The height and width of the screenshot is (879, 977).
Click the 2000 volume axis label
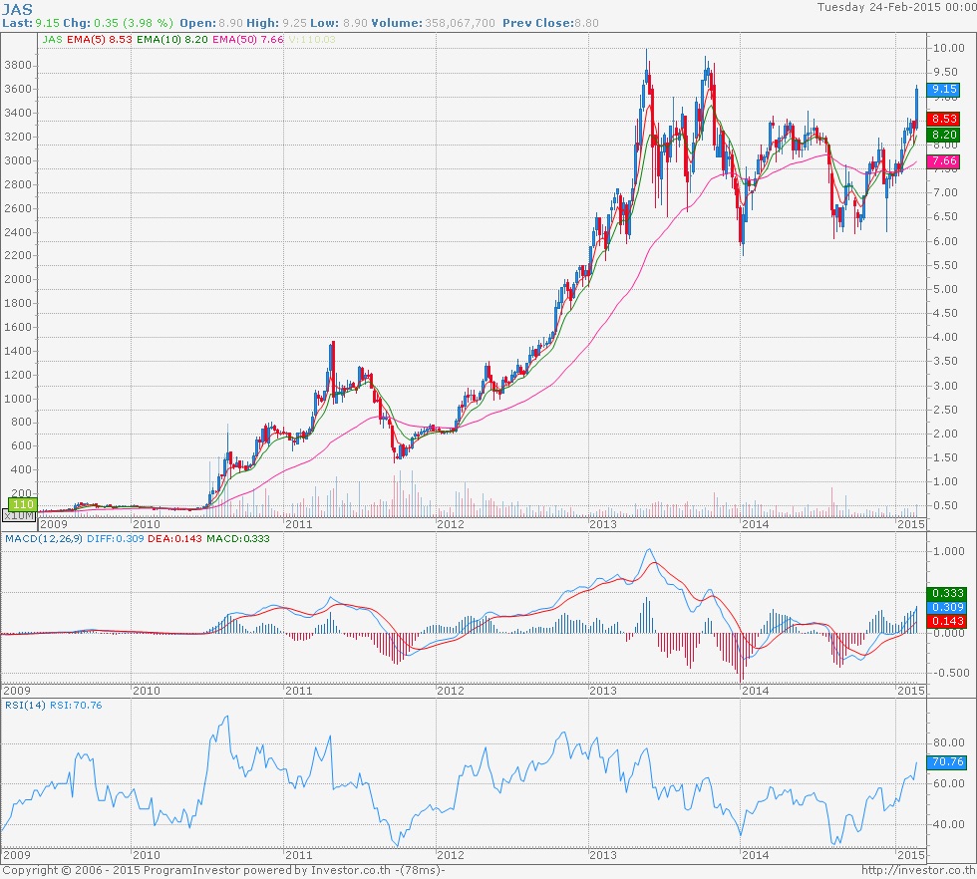(18, 279)
